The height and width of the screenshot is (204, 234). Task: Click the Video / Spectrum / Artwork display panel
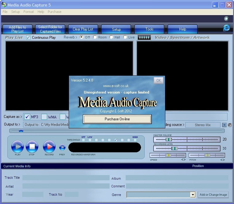pyautogui.click(x=182, y=76)
